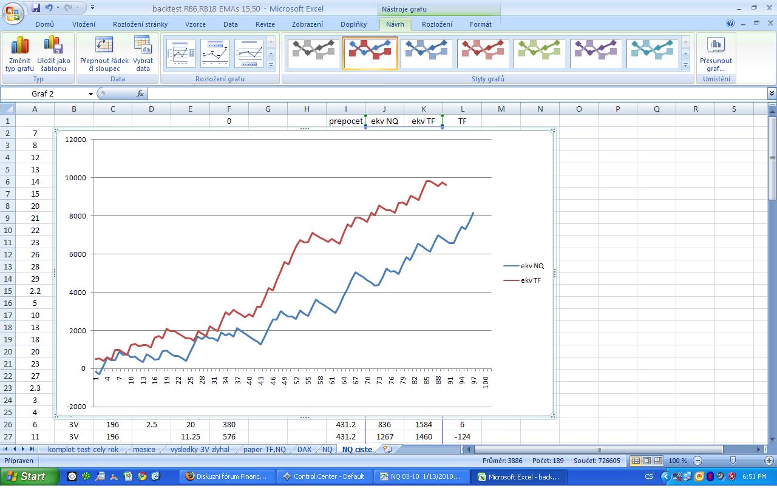Open Excel Help question mark icon
The width and height of the screenshot is (777, 491).
(731, 24)
